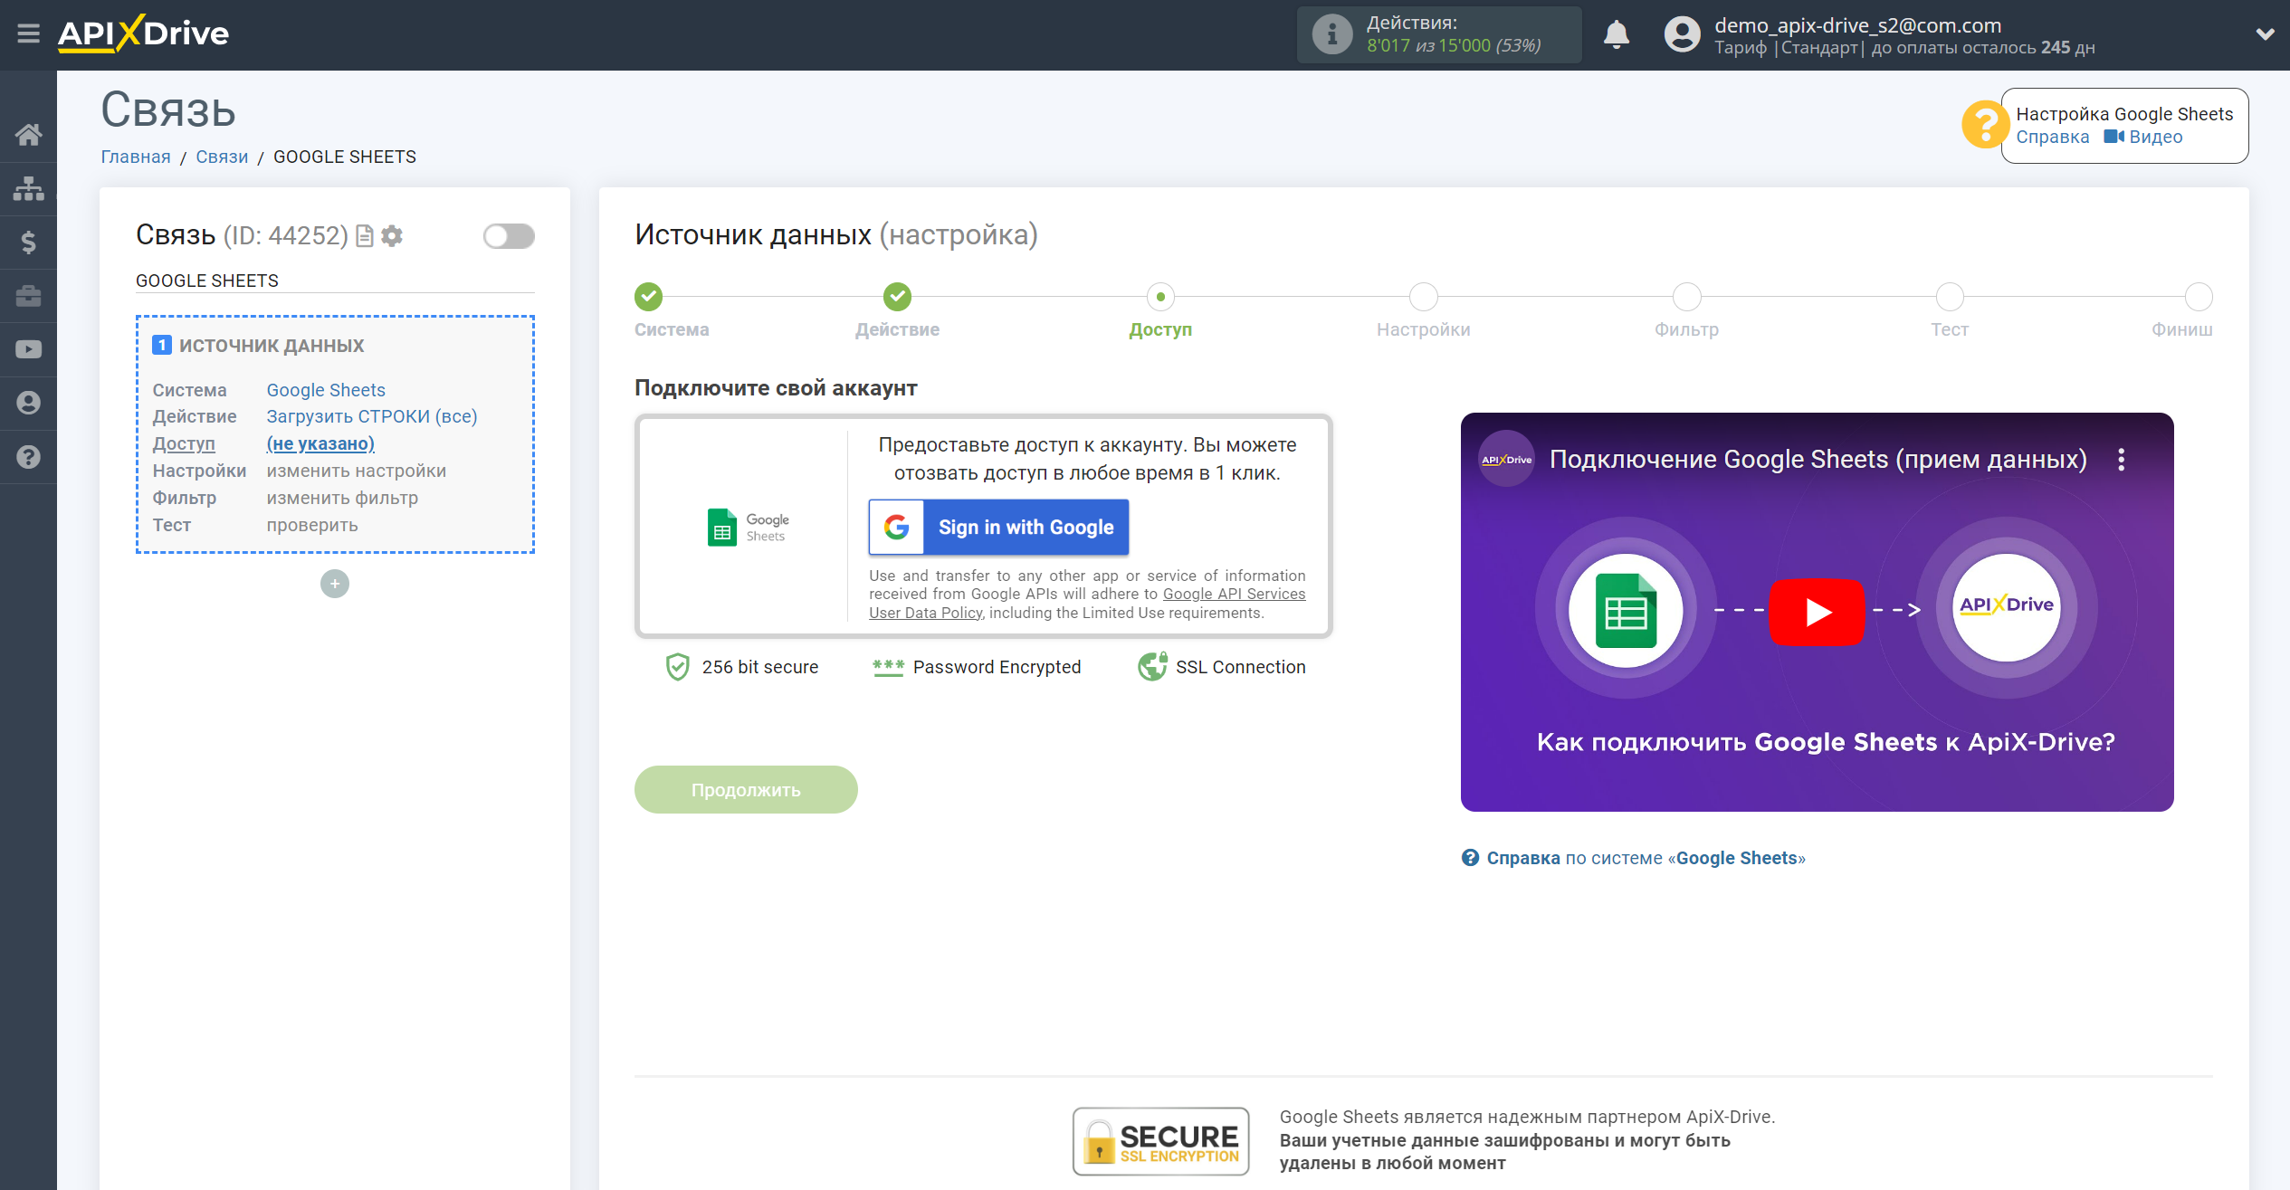Screen dimensions: 2290x1190
Task: Open the help question icon in sidebar
Action: (28, 457)
